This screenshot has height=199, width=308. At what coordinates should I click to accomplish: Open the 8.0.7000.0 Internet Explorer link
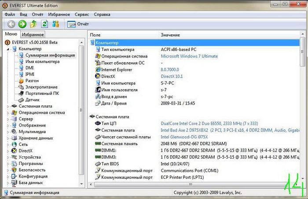(170, 69)
